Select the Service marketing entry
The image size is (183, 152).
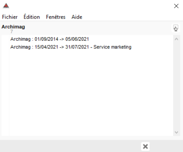[x=71, y=47]
